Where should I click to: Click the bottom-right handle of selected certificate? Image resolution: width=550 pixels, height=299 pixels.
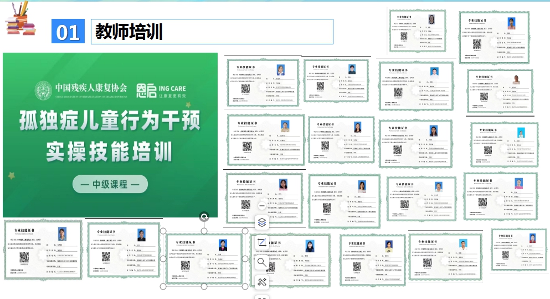pyautogui.click(x=245, y=286)
